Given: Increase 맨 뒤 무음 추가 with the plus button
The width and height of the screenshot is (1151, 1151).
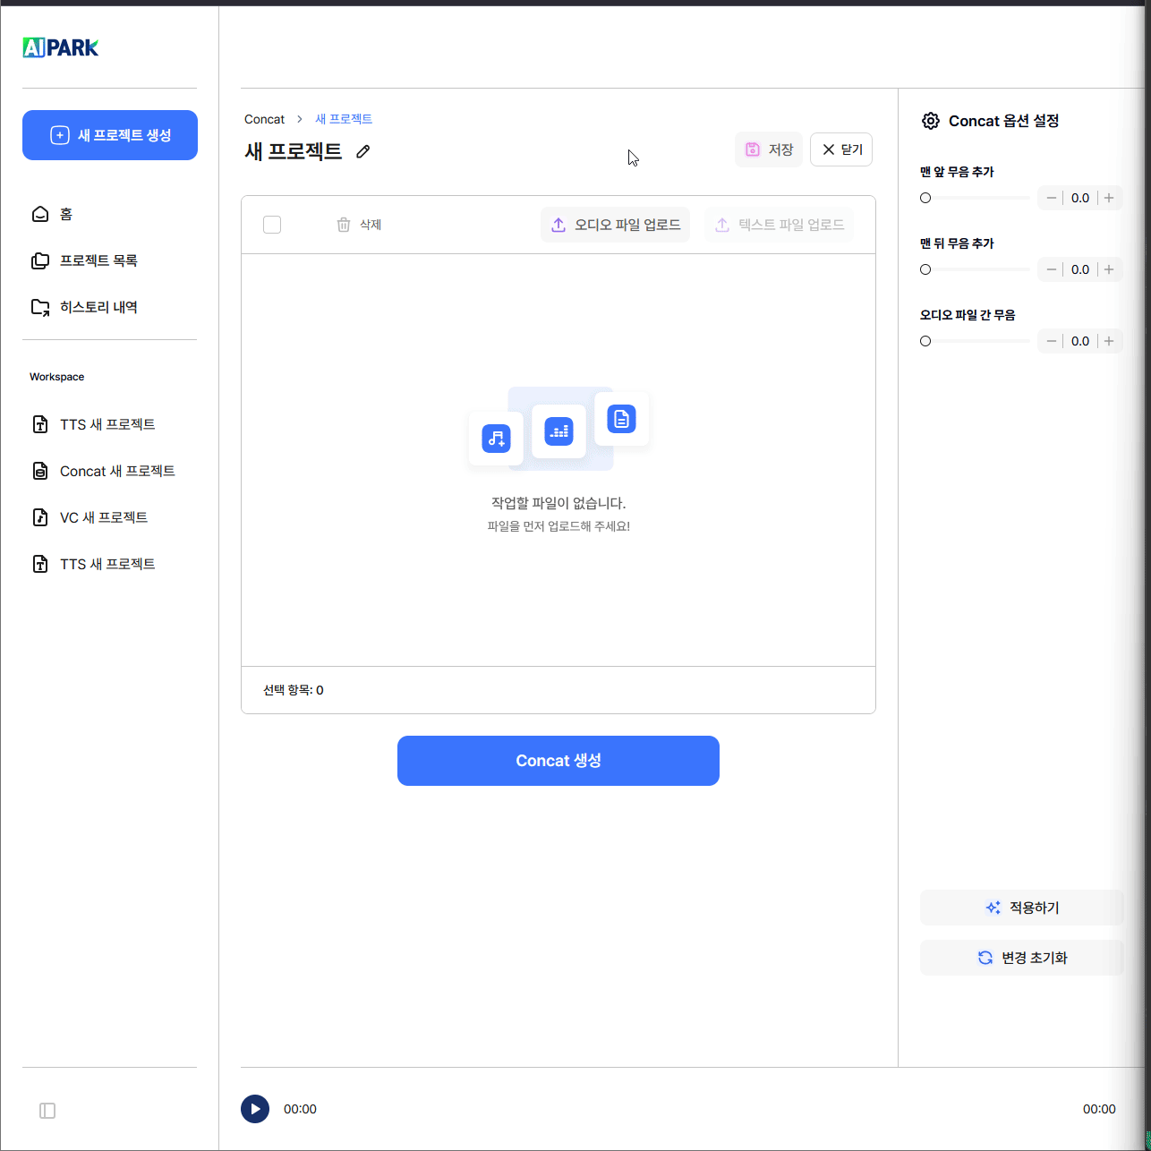Looking at the screenshot, I should [x=1109, y=269].
